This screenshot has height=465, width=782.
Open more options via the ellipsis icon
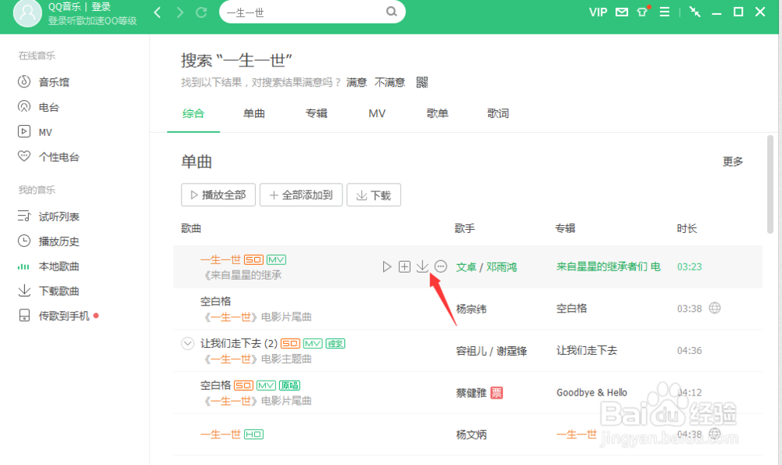(440, 266)
